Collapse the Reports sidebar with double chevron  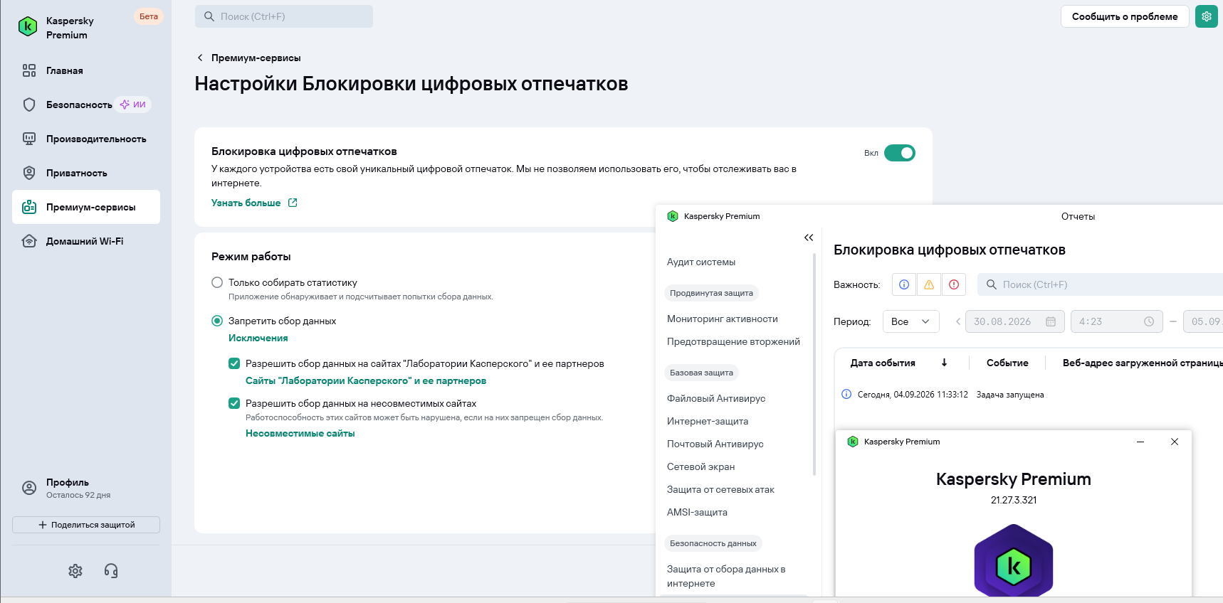pyautogui.click(x=809, y=238)
